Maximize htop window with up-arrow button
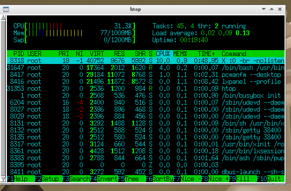The width and height of the screenshot is (291, 191). pyautogui.click(x=272, y=9)
